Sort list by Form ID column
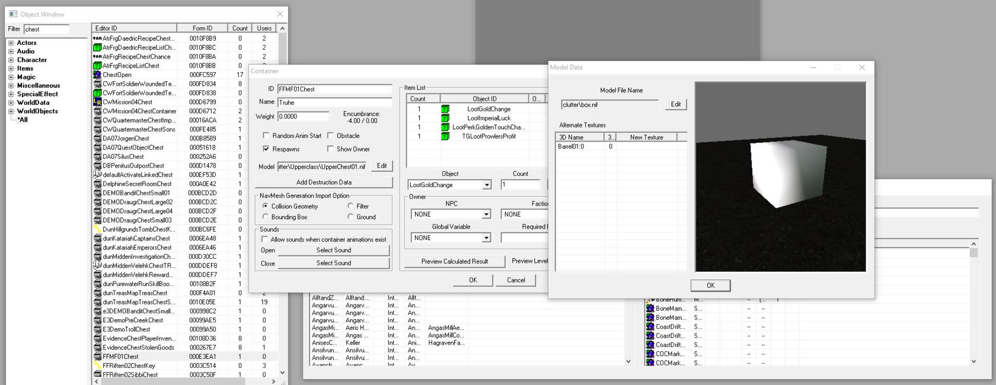The height and width of the screenshot is (385, 996). (x=202, y=28)
